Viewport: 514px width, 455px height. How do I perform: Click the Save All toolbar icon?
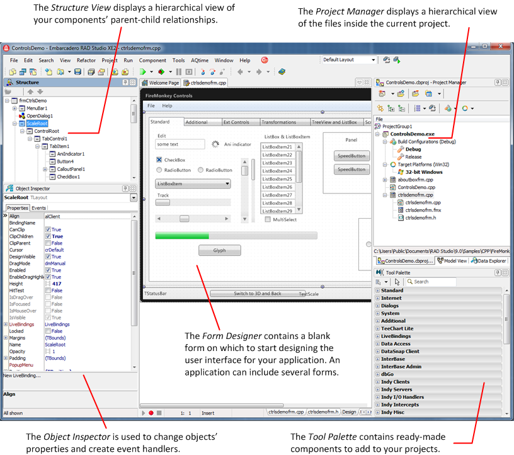(91, 71)
